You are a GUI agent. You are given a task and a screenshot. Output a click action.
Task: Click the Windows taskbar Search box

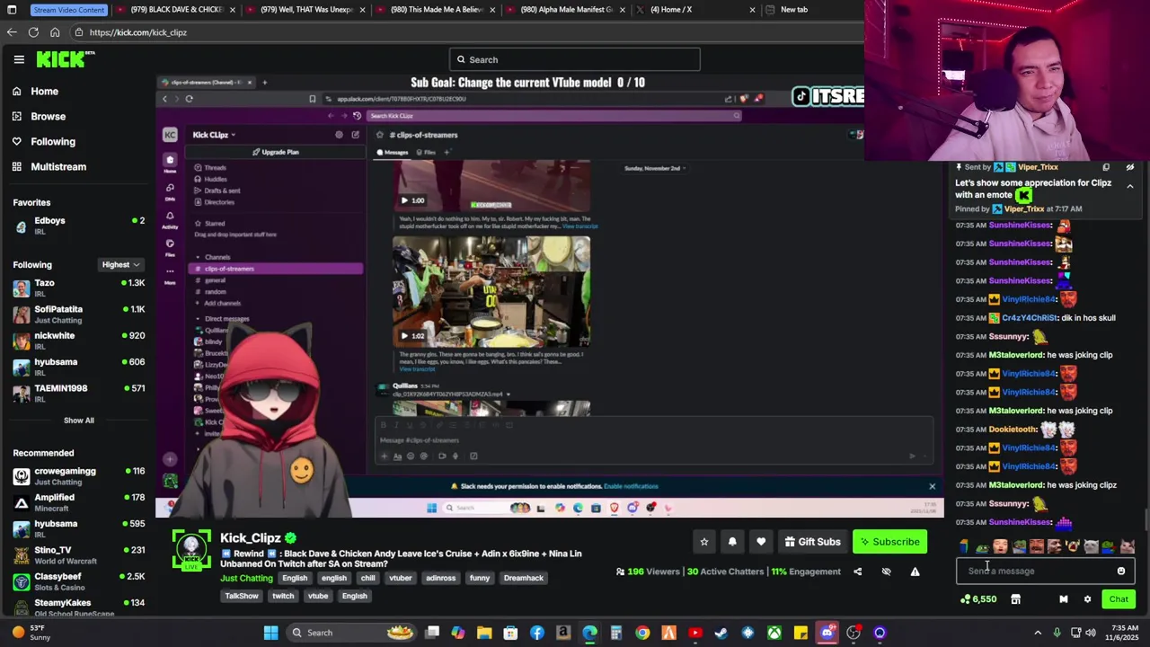click(351, 633)
